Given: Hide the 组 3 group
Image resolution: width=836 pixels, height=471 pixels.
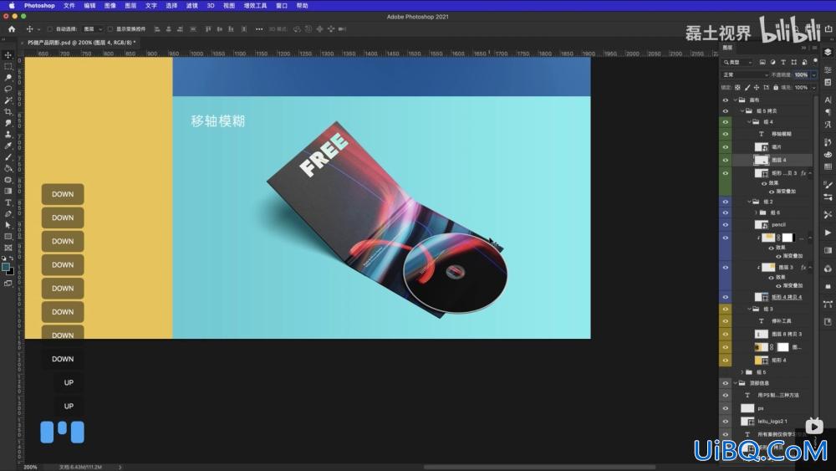Looking at the screenshot, I should 725,309.
